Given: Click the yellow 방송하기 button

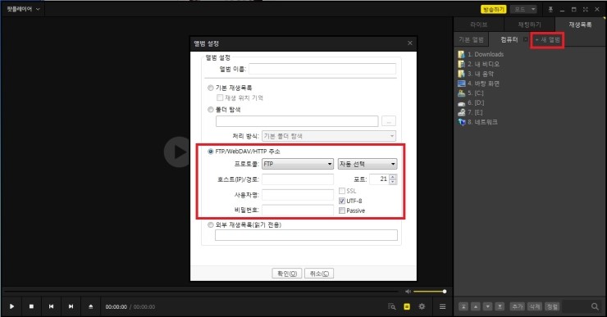Looking at the screenshot, I should [x=493, y=9].
